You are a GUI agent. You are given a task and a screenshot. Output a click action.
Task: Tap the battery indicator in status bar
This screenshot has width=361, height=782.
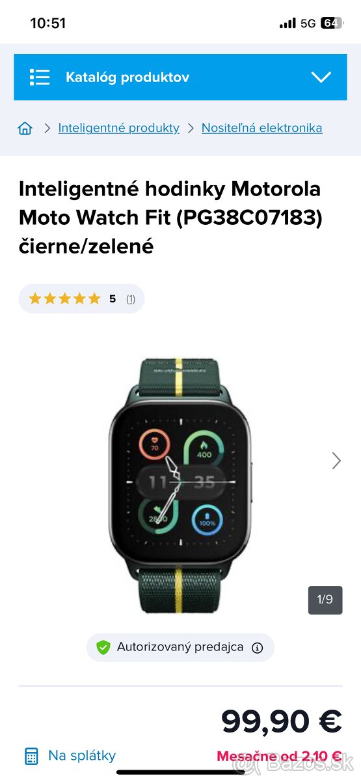331,23
